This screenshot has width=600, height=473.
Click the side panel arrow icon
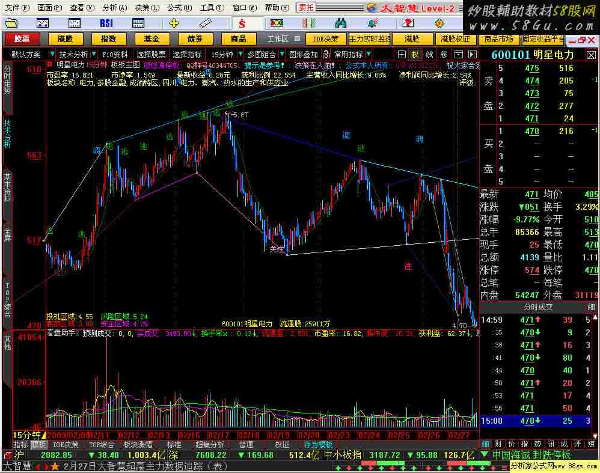pos(473,54)
